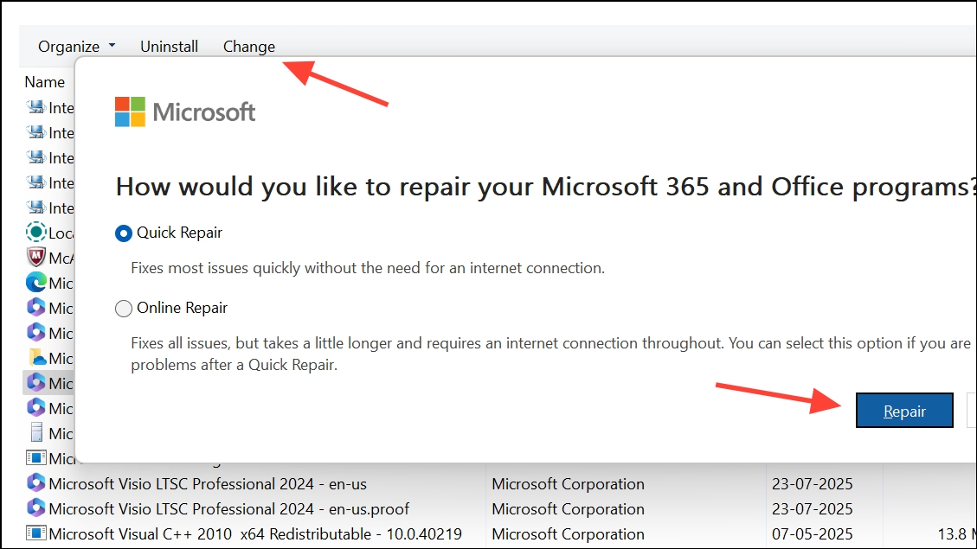The width and height of the screenshot is (977, 549).
Task: Click the Microsoft Edge icon in the list
Action: (x=36, y=283)
